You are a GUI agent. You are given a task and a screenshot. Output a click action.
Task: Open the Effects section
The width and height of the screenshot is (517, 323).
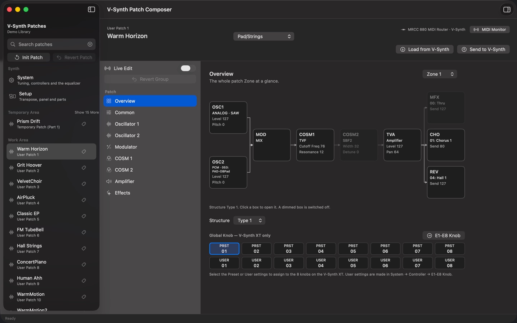[x=150, y=193]
